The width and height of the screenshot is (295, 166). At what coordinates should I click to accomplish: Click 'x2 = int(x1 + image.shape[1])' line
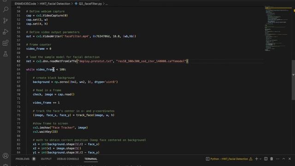pyautogui.click(x=57, y=148)
